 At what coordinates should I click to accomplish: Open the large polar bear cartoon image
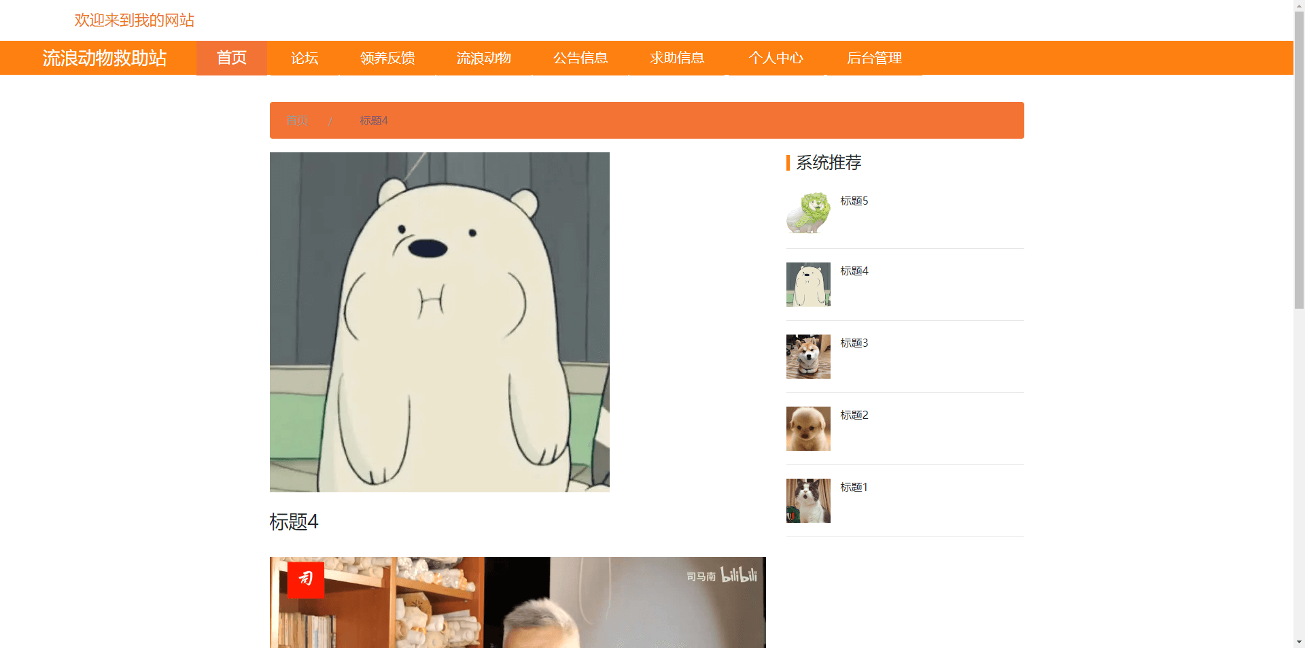point(440,322)
